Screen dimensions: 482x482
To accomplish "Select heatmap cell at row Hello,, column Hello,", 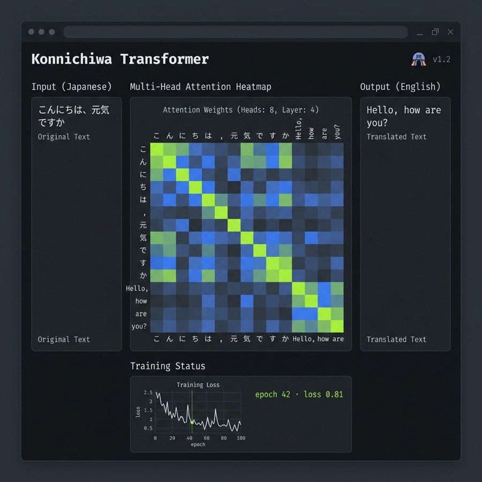I will (x=298, y=288).
